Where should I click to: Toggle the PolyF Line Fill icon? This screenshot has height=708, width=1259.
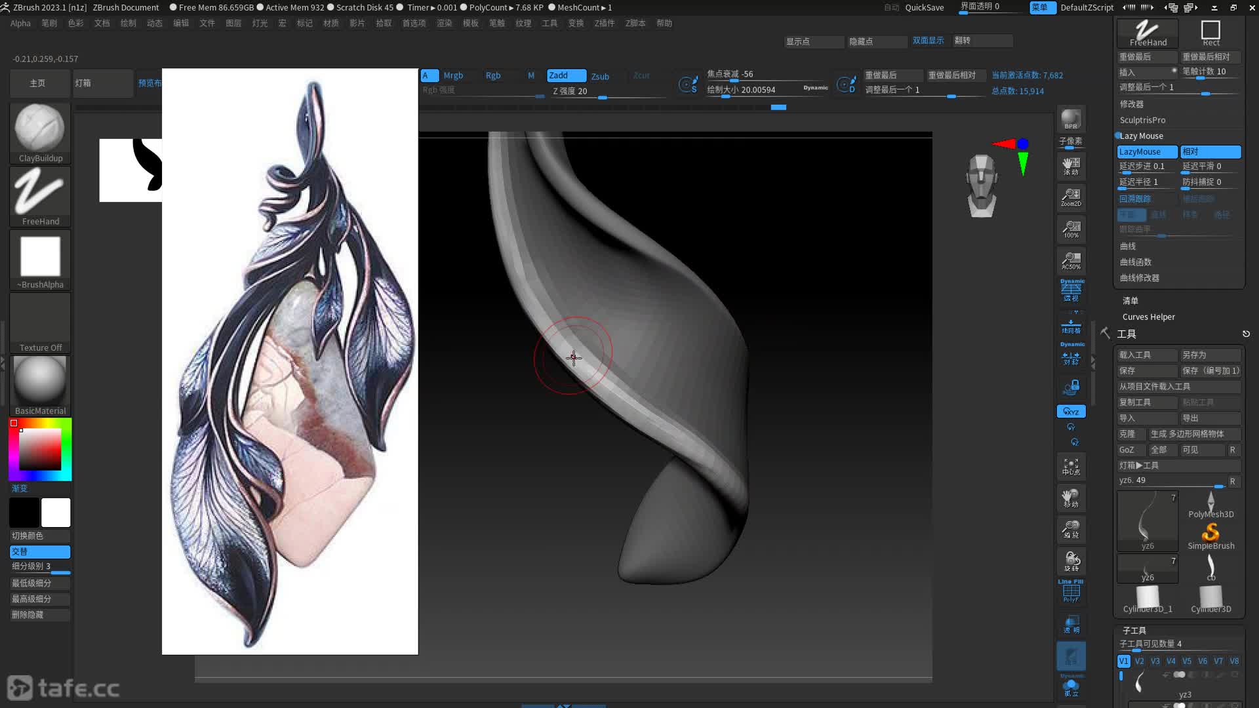point(1071,591)
